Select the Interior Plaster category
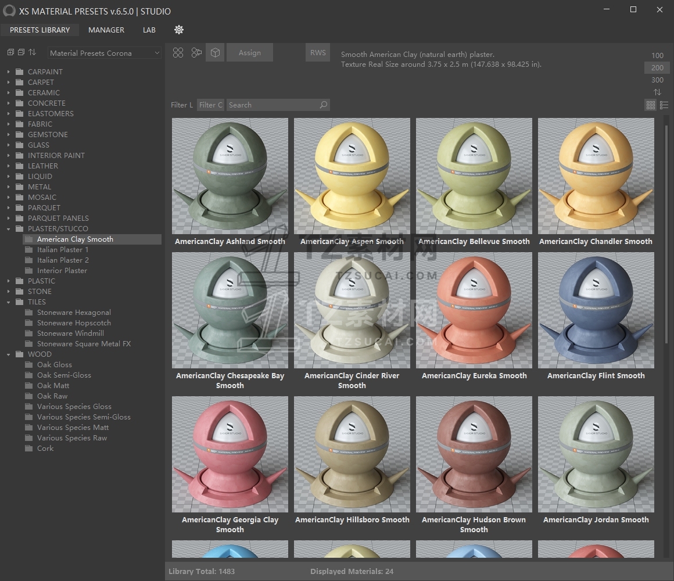Screen dimensions: 674x581 click(x=62, y=270)
